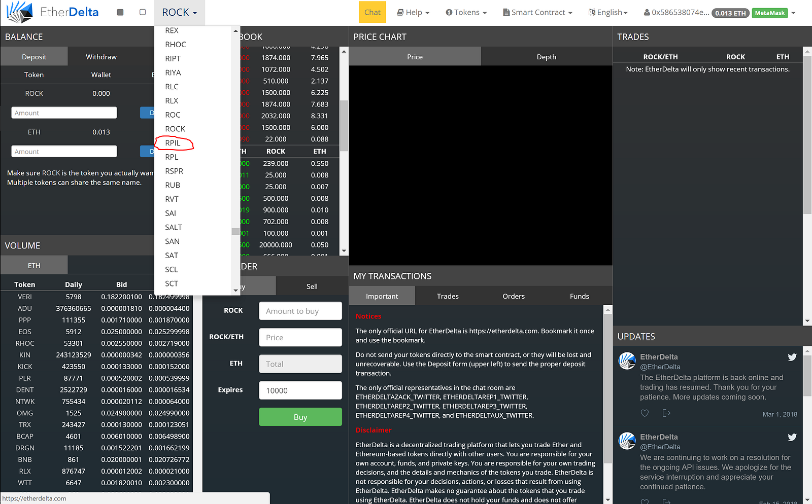Open the Funds tab in My Transactions

[580, 296]
